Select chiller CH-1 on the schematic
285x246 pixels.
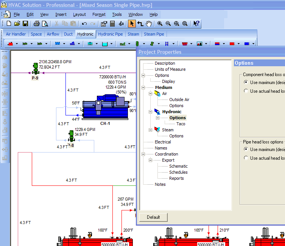point(106,107)
